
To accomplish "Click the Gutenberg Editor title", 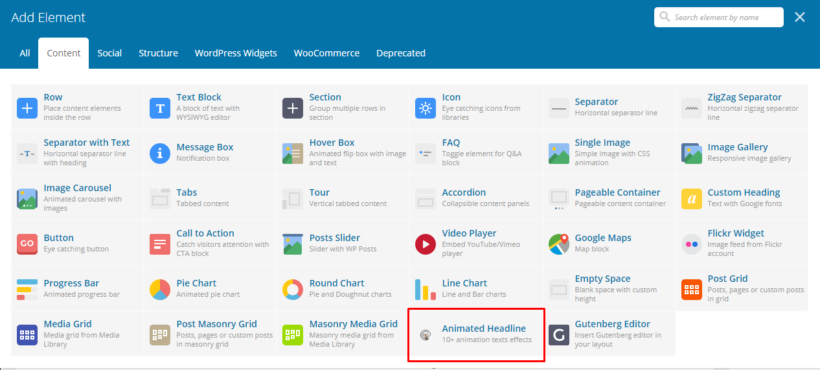I will 613,324.
